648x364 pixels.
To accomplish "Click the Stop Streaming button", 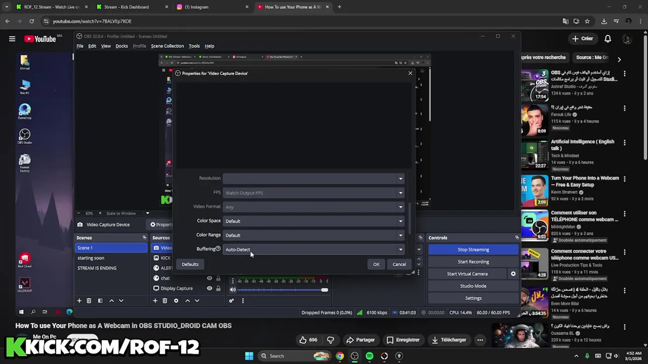I will tap(473, 250).
